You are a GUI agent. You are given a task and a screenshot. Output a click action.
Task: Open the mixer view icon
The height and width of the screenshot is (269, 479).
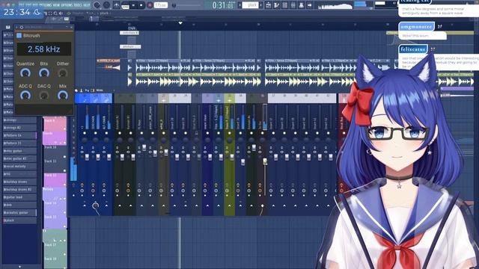tap(293, 5)
